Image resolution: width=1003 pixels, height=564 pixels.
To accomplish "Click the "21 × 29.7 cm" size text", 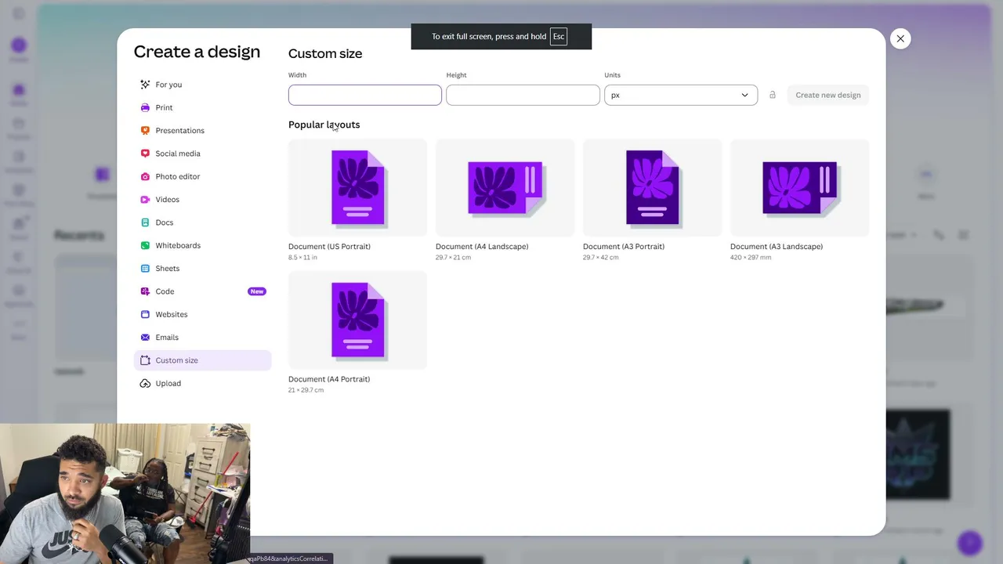I will point(306,390).
